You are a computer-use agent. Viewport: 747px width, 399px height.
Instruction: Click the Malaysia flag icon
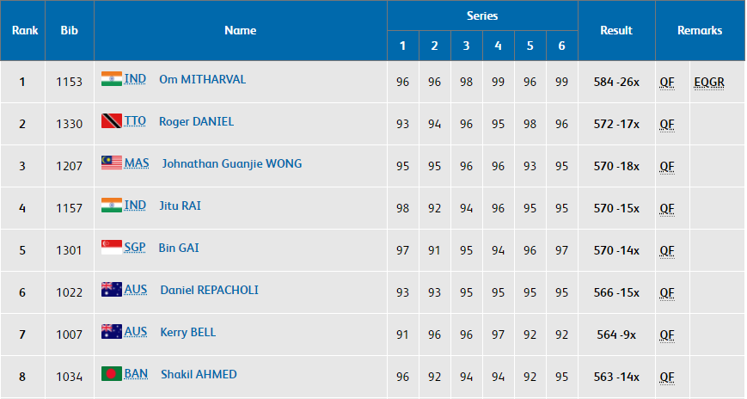click(x=112, y=163)
